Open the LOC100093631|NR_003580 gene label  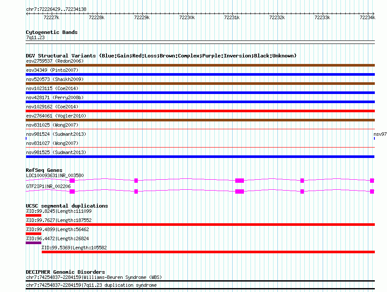click(55, 175)
